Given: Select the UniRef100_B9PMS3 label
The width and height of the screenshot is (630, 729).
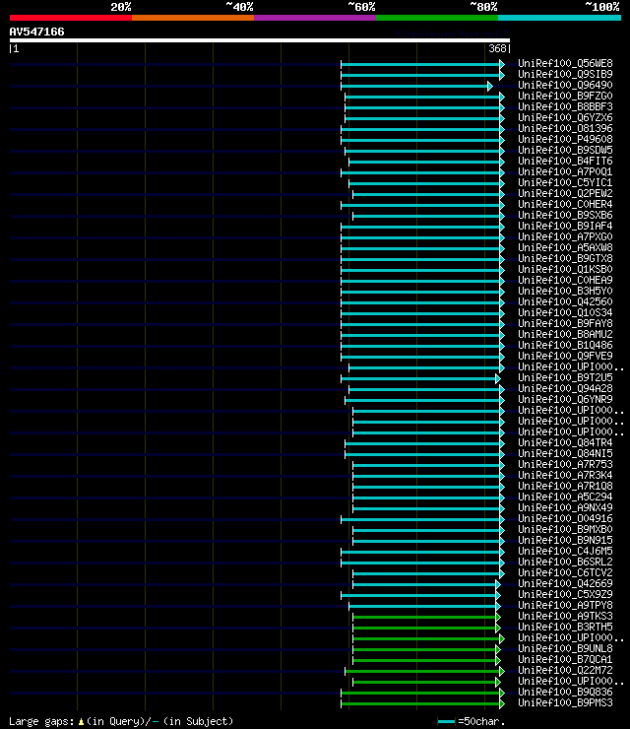Looking at the screenshot, I should [565, 703].
